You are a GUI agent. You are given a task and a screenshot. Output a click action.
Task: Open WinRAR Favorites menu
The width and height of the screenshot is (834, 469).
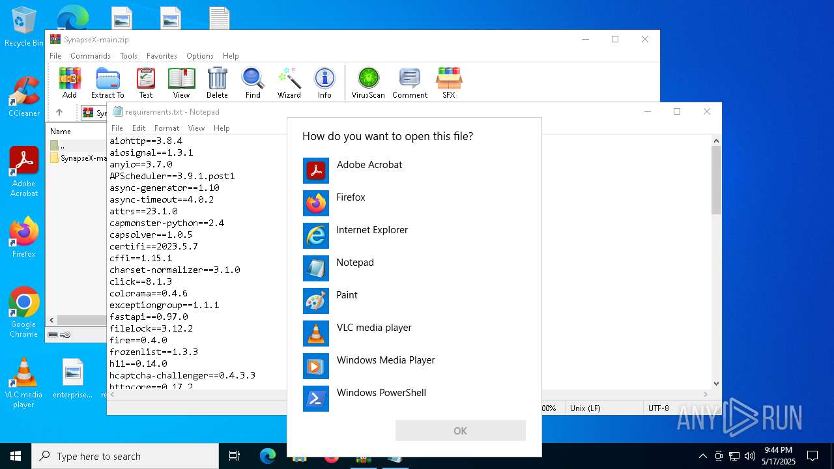pyautogui.click(x=162, y=56)
